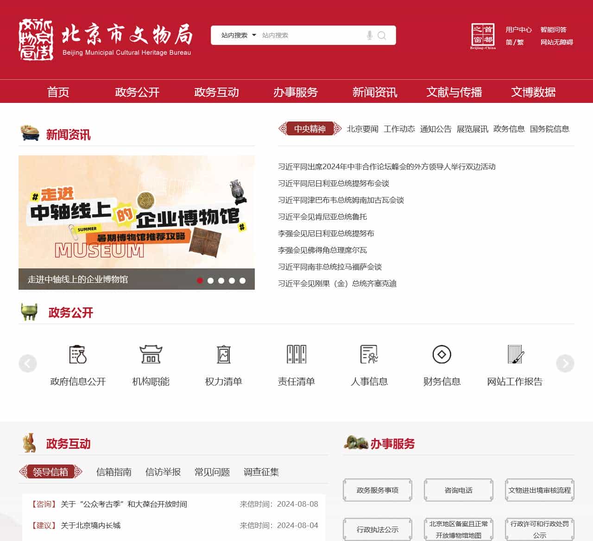This screenshot has width=593, height=541.
Task: Open the 财务信息 coin icon
Action: (x=442, y=355)
